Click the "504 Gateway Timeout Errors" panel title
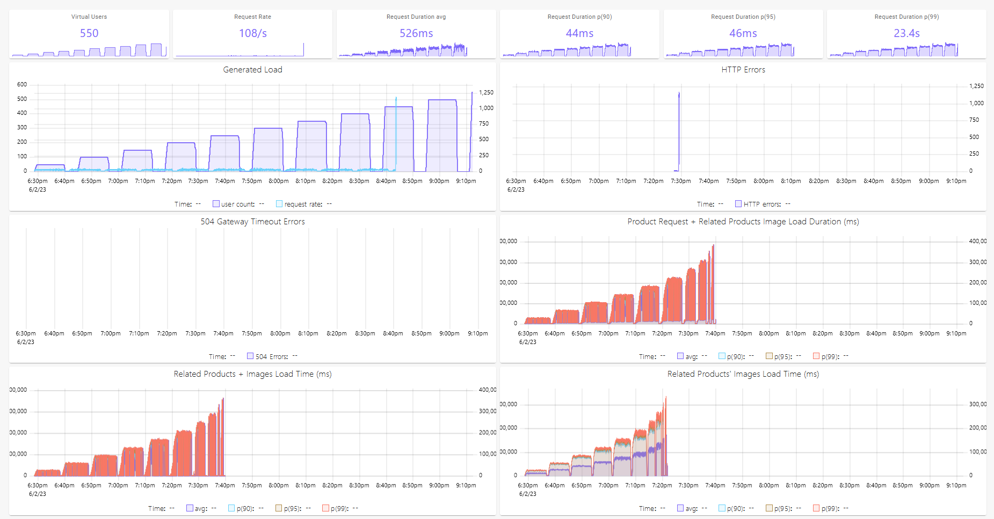994x519 pixels. pyautogui.click(x=252, y=221)
